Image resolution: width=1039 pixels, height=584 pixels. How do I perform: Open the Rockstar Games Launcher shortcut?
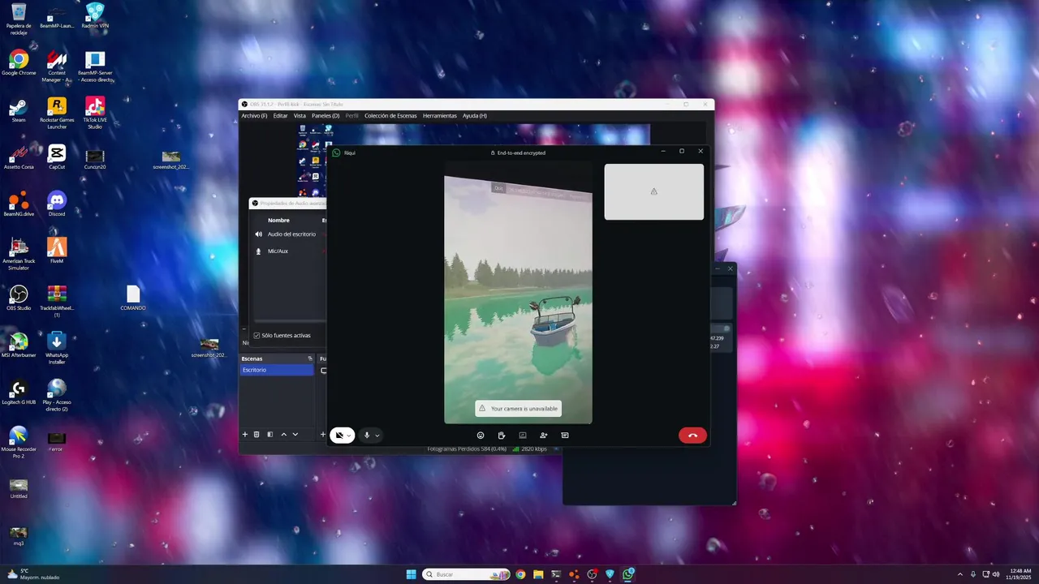pyautogui.click(x=57, y=114)
